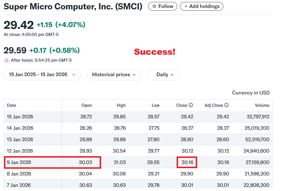Click the info icon next to Close

(x=191, y=105)
